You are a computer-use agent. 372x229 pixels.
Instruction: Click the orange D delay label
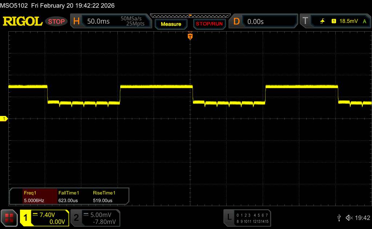(236, 21)
